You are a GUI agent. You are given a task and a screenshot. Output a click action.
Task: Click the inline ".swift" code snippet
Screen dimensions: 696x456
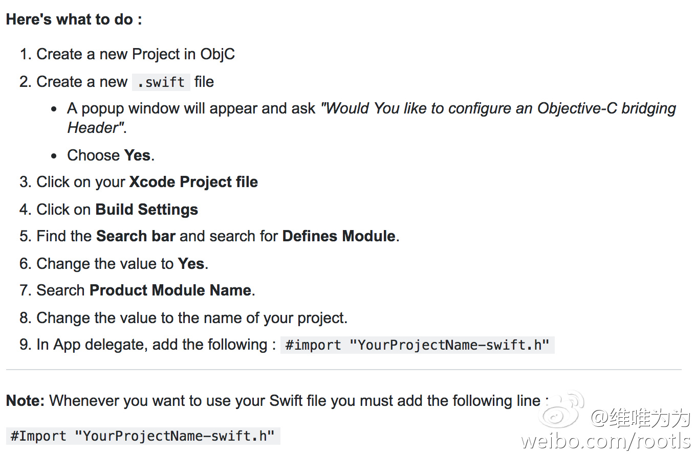[x=161, y=82]
